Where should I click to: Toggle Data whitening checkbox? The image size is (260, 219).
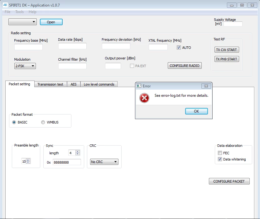tap(220, 159)
